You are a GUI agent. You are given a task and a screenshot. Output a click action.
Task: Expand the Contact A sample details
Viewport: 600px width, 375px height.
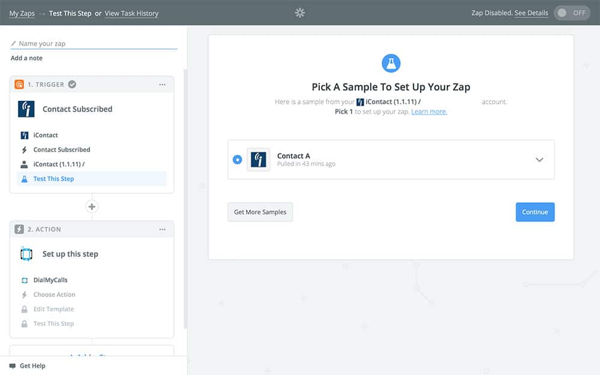[x=539, y=160]
